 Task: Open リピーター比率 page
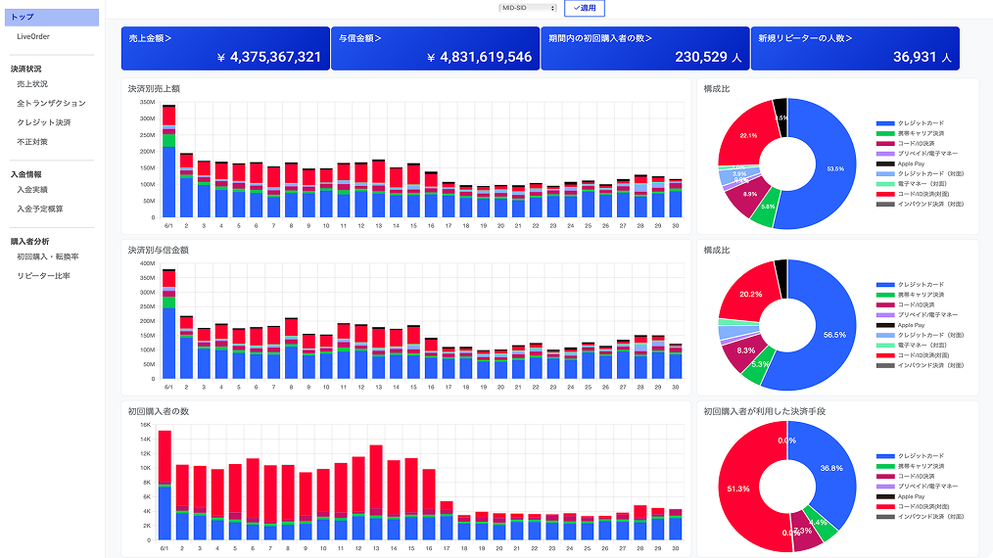click(43, 276)
